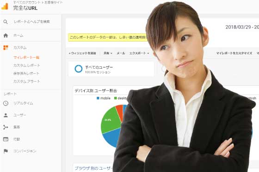Expand the エクスポート dropdown
The height and width of the screenshot is (172, 259).
click(139, 53)
